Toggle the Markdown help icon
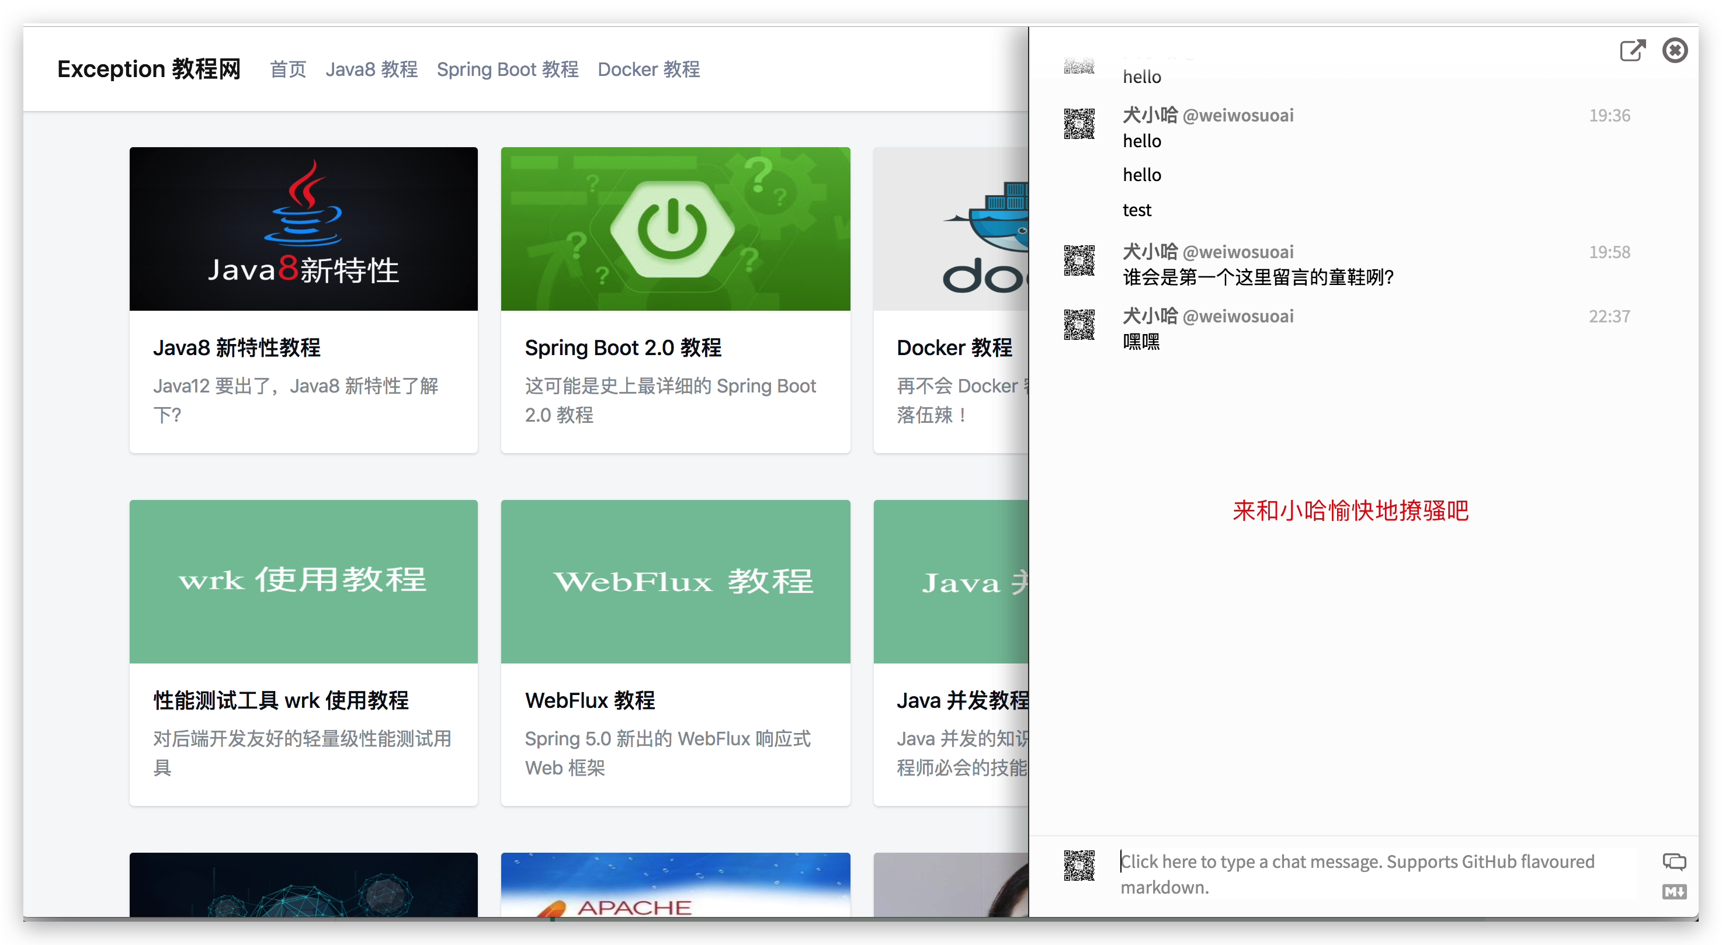This screenshot has height=945, width=1722. pyautogui.click(x=1674, y=891)
